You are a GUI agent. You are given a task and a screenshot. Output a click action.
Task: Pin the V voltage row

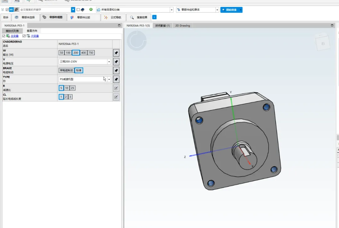click(116, 62)
